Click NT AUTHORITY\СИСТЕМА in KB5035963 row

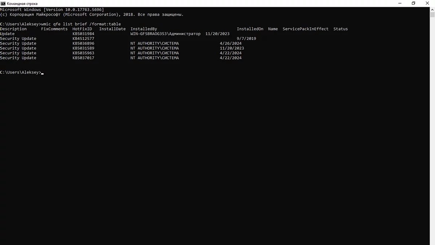pos(155,53)
